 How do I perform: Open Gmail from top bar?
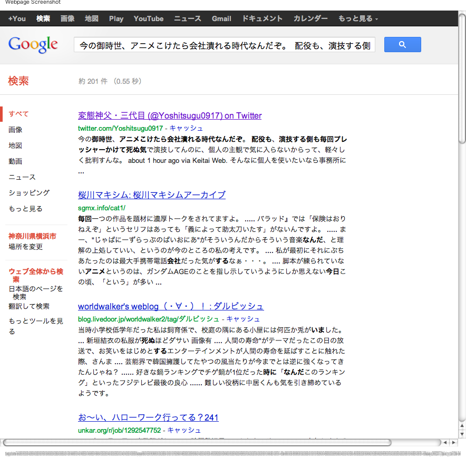pos(221,19)
